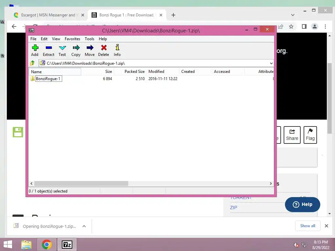Click the browser page vertical scrollbar
The width and height of the screenshot is (335, 251).
click(x=330, y=98)
